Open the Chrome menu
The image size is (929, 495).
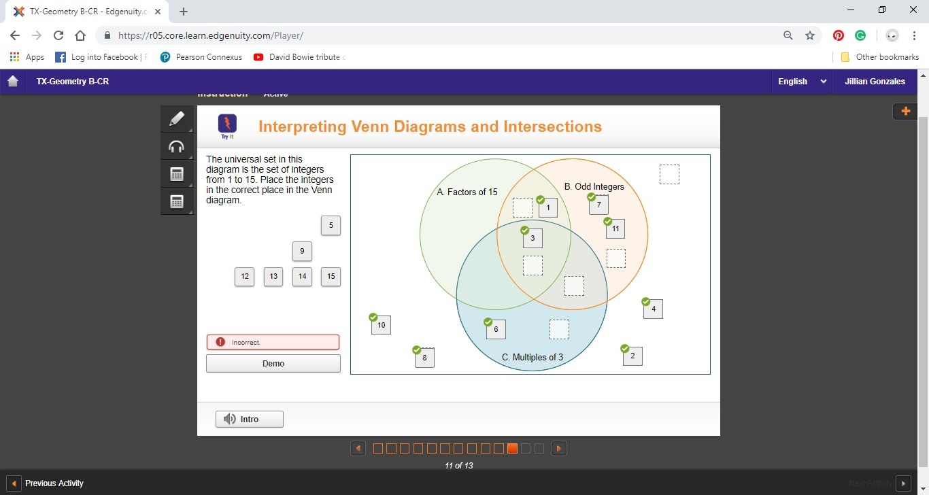click(x=915, y=35)
